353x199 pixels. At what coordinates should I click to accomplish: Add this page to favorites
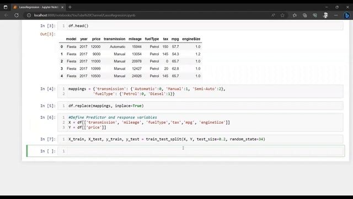point(282,15)
